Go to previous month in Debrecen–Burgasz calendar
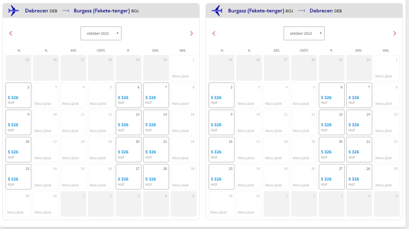Image resolution: width=409 pixels, height=229 pixels. 11,34
